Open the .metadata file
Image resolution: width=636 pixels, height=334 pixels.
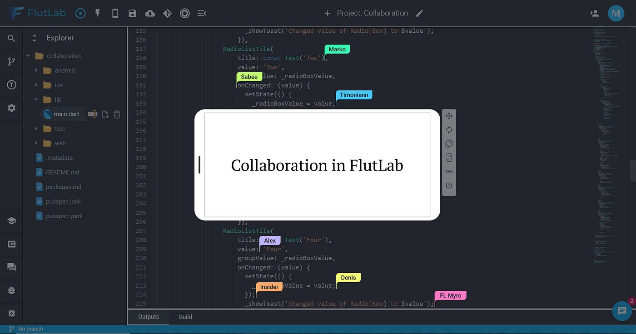point(59,157)
